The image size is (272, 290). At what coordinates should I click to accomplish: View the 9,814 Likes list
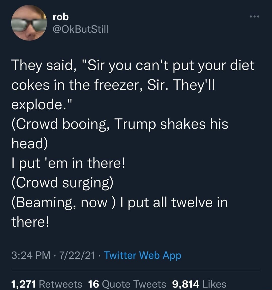tap(199, 284)
